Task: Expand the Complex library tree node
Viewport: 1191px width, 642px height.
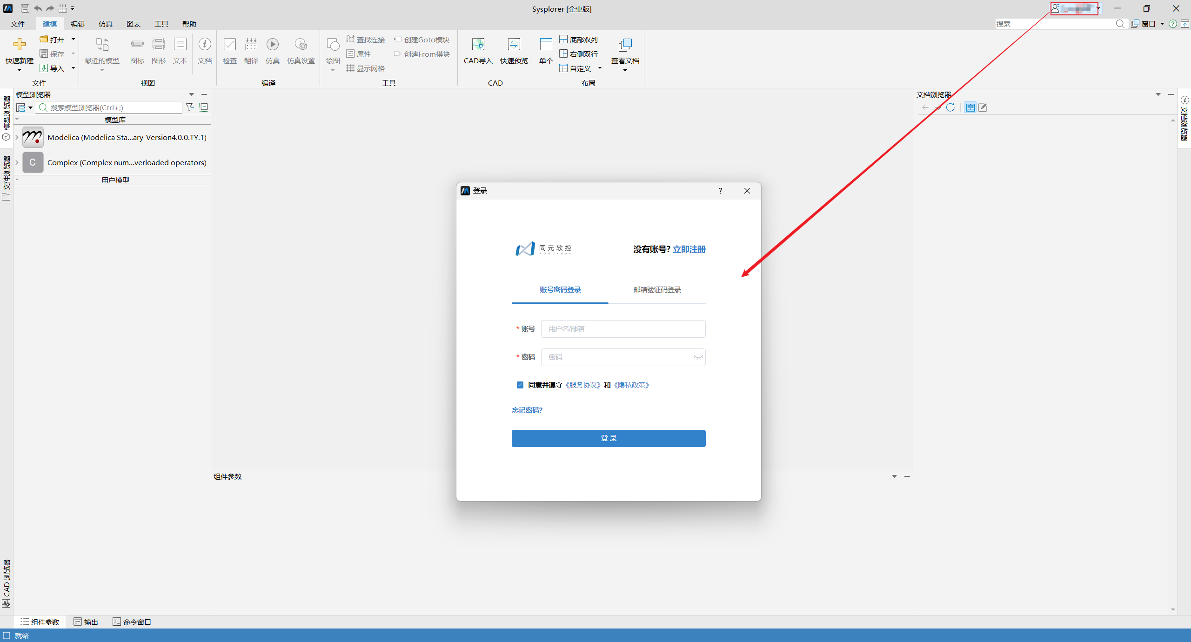Action: coord(17,162)
